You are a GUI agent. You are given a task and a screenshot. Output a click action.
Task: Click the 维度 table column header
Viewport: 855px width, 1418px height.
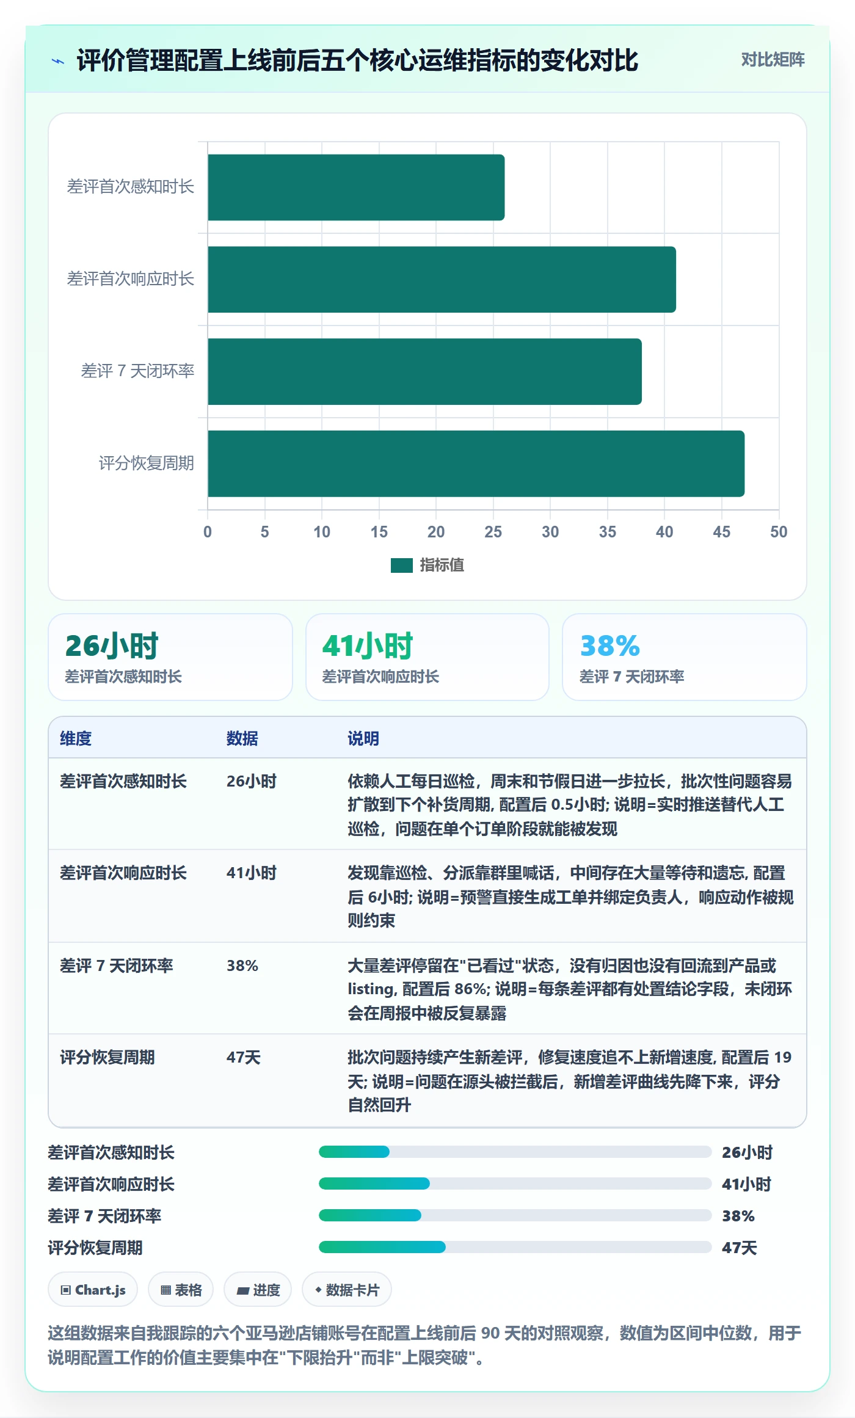[x=76, y=738]
